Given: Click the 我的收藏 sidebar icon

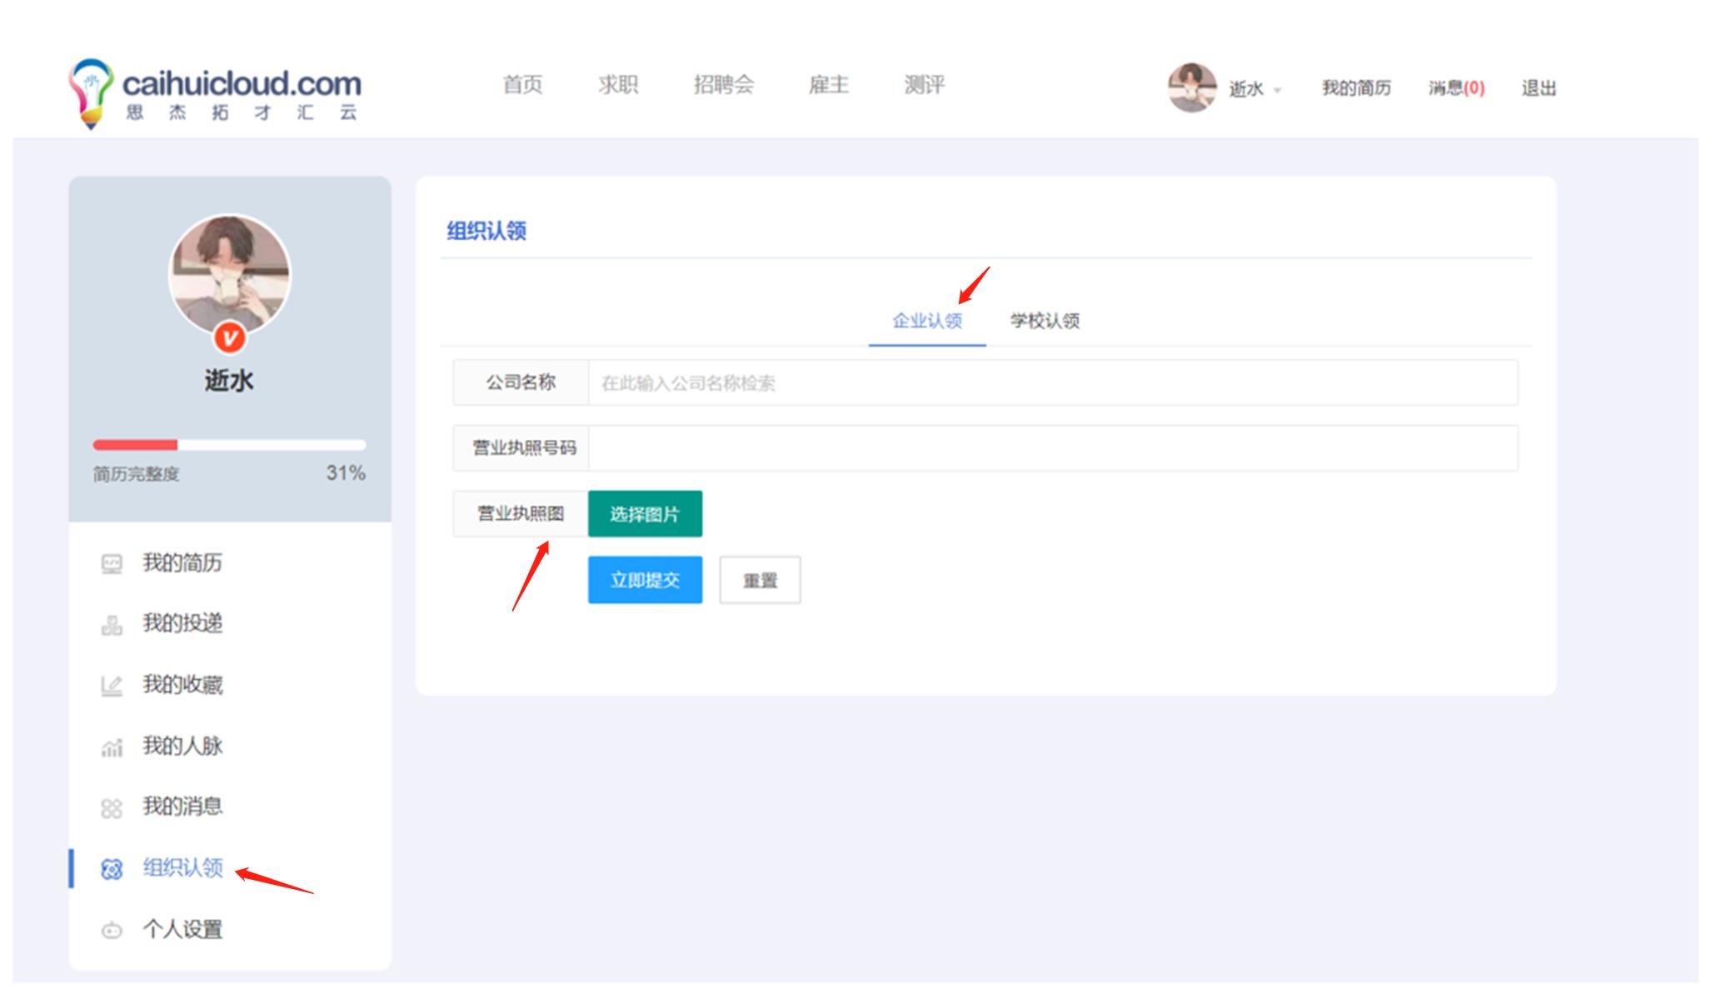Looking at the screenshot, I should click(111, 686).
